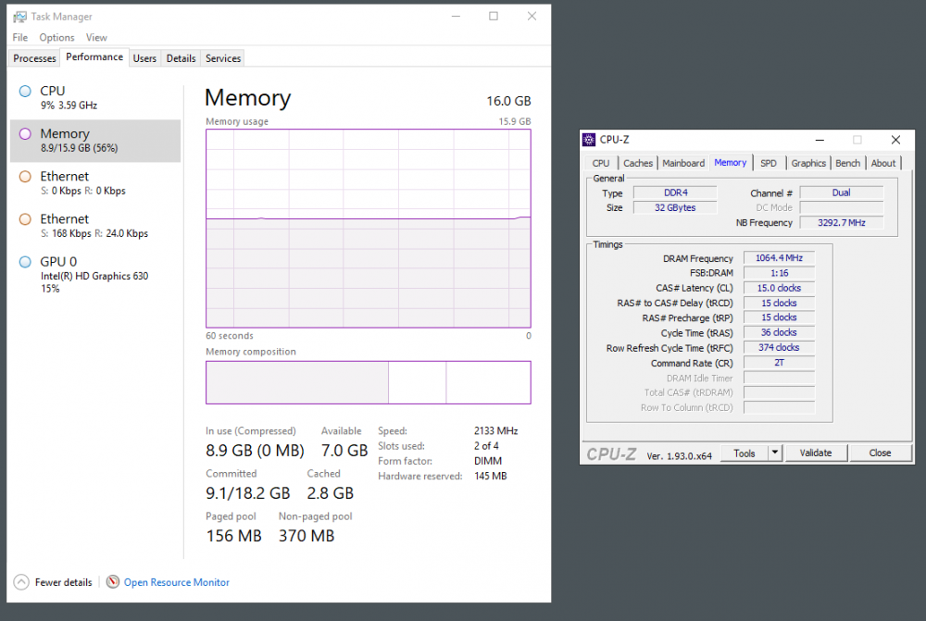
Task: Click the CPU-Z title bar icon
Action: tap(589, 140)
